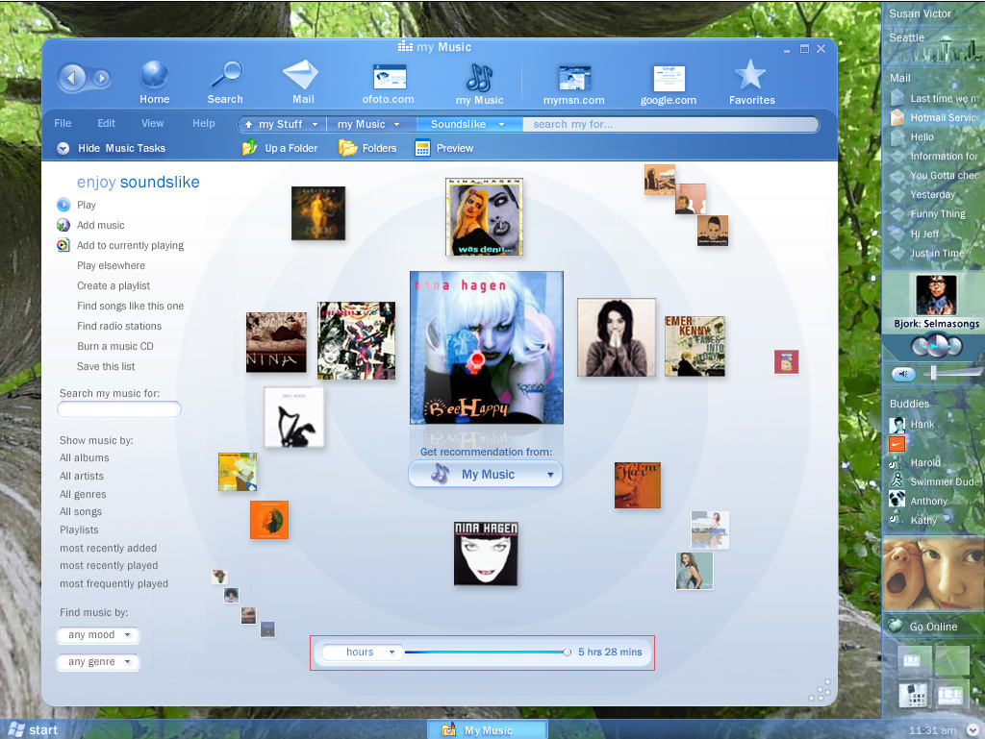The image size is (985, 739).
Task: Click the sidebar options arrow near clock
Action: click(972, 729)
